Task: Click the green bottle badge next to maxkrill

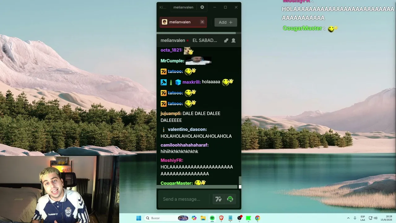Action: pyautogui.click(x=171, y=82)
